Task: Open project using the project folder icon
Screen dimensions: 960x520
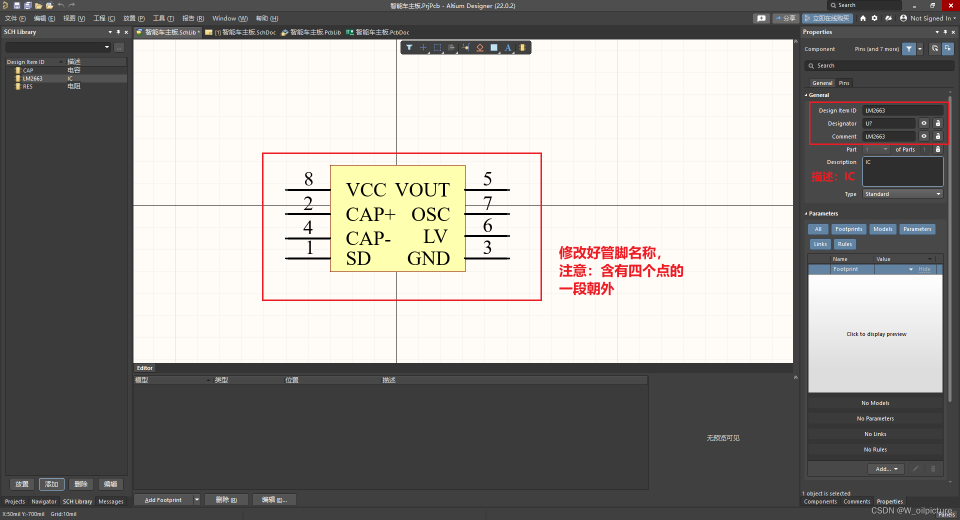Action: [x=49, y=5]
